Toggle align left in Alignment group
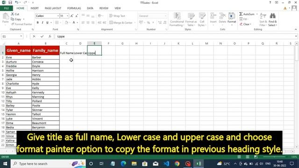This screenshot has height=168, width=299. tap(83, 23)
